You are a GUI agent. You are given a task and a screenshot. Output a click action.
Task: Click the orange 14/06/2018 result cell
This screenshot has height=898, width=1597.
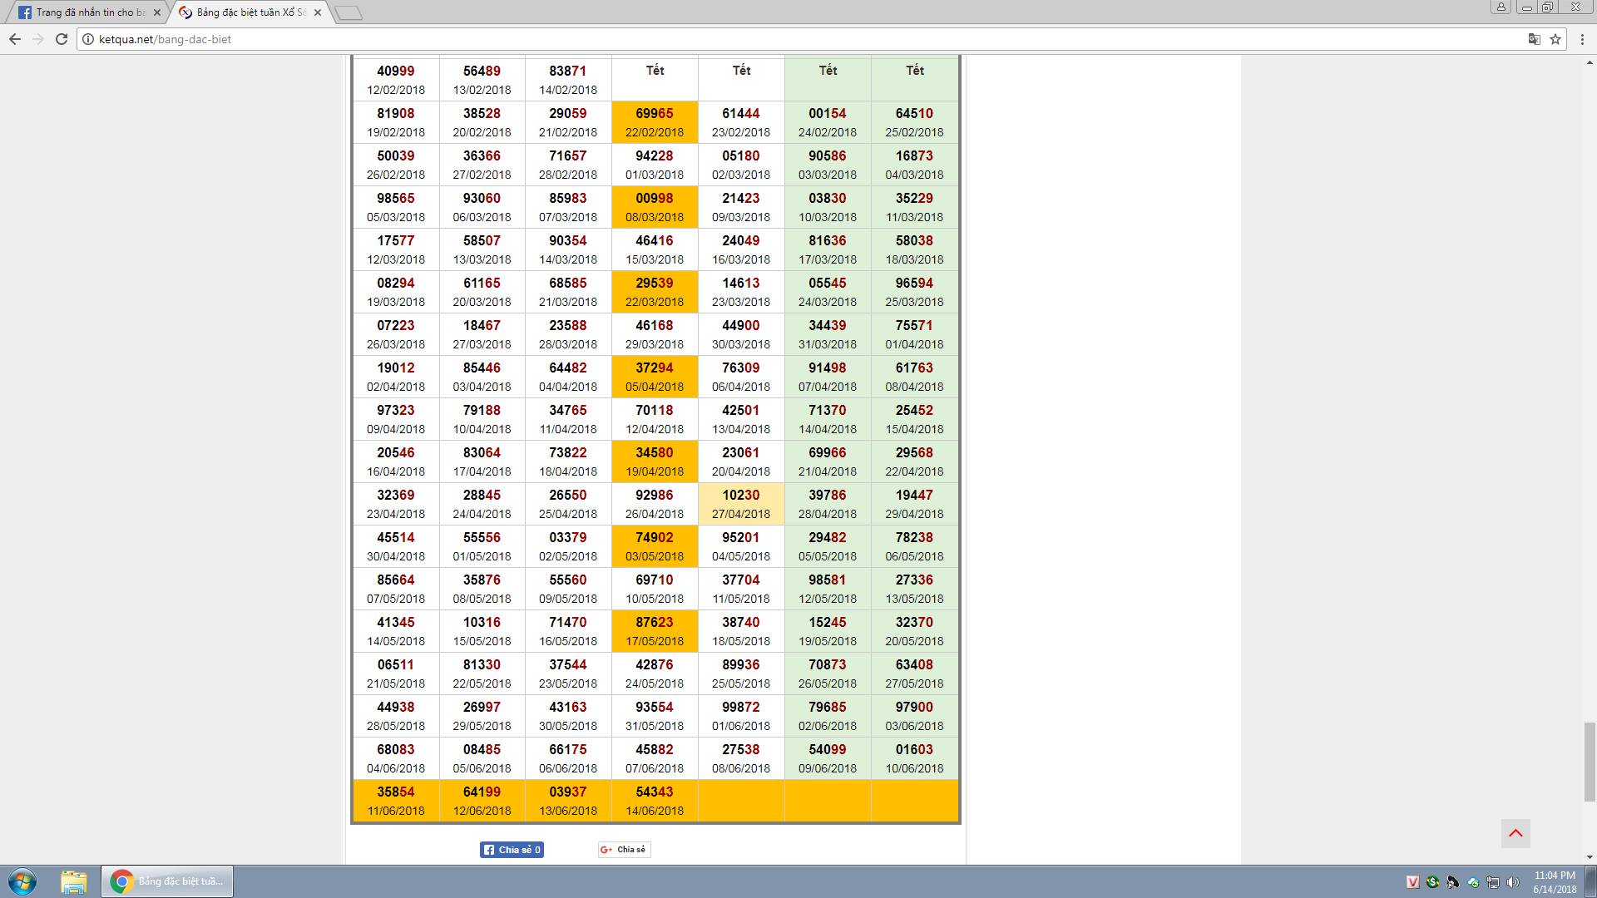(655, 801)
